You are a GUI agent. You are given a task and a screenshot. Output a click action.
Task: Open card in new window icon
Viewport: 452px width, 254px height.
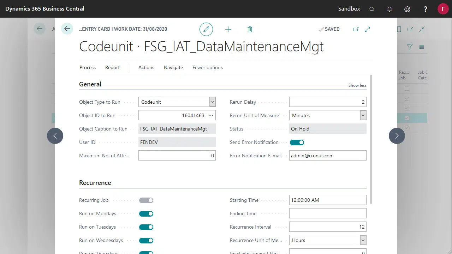356,29
